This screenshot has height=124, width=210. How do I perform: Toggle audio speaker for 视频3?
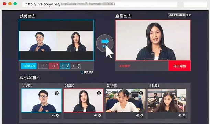point(137,115)
